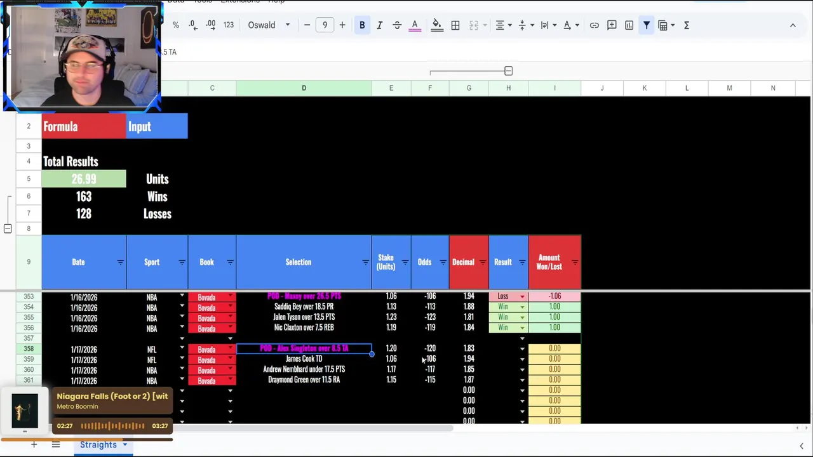Open the Straights tab dropdown arrow

(125, 445)
